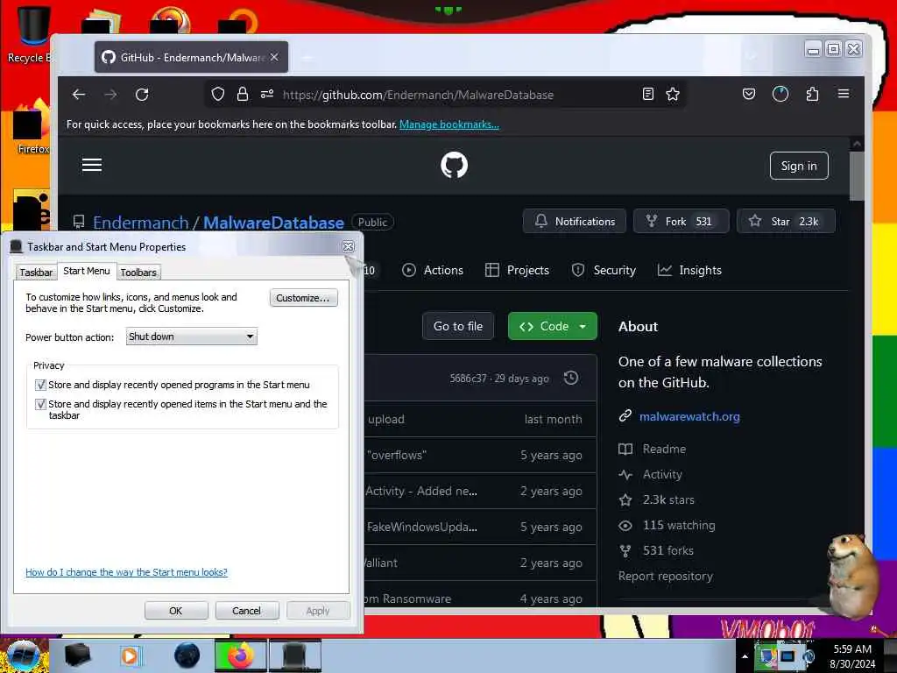
Task: Click the 5686c37 commit hash
Action: [x=468, y=379]
